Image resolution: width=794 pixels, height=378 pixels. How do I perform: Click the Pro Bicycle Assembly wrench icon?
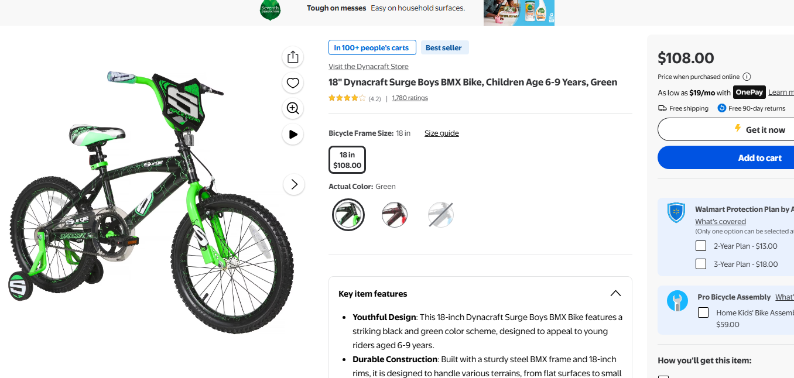[677, 301]
